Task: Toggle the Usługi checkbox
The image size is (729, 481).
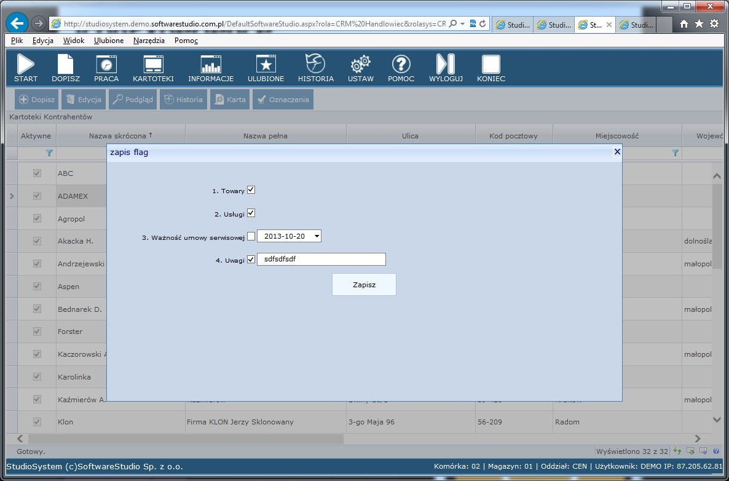Action: point(251,213)
